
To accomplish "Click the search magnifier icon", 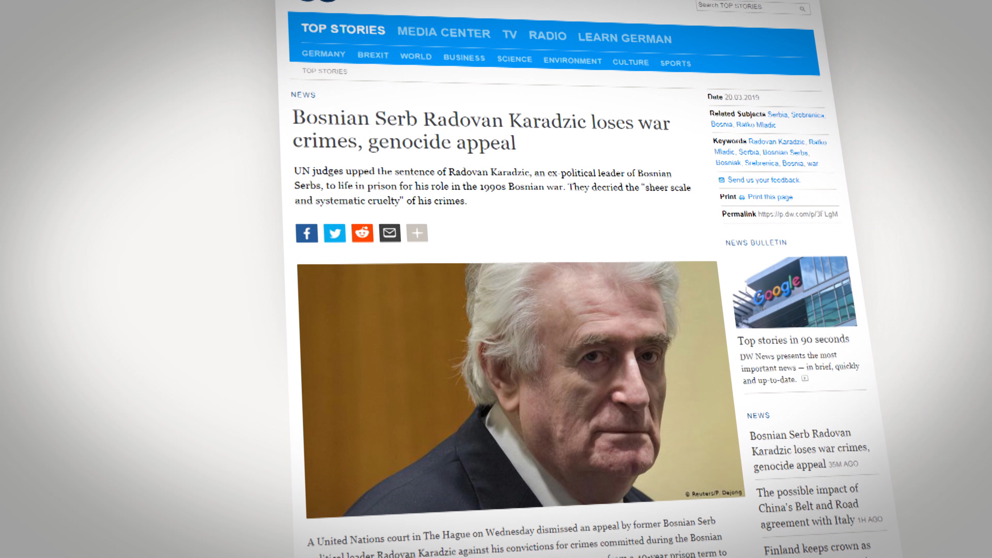I will coord(802,9).
